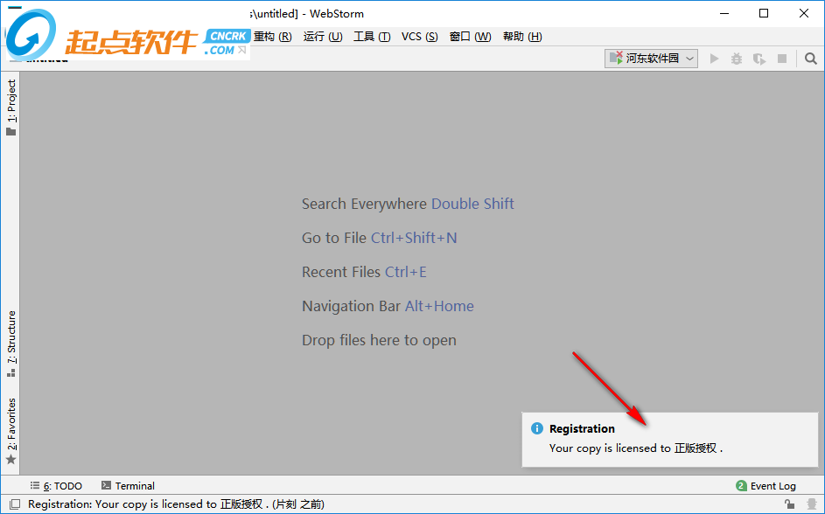Screen dimensions: 825x514
Task: Click the green Run arrow button
Action: coord(714,59)
